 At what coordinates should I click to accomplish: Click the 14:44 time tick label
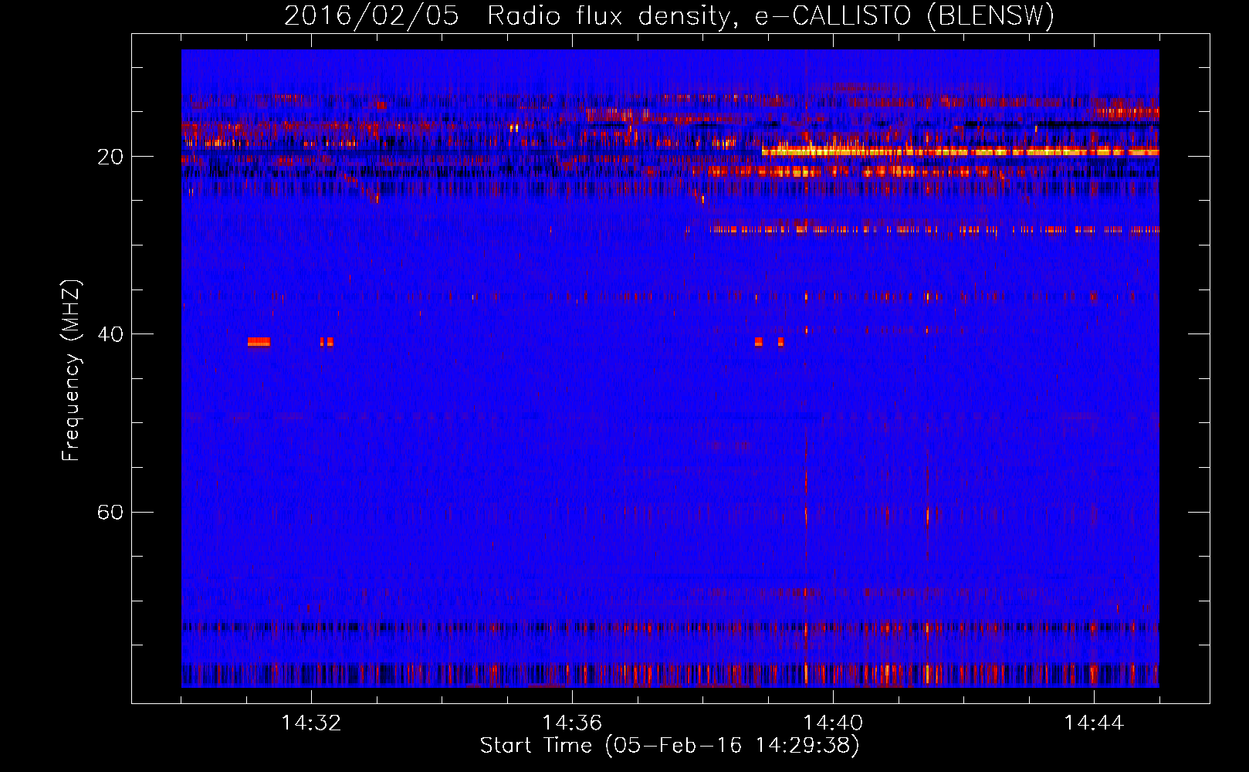pos(1094,723)
